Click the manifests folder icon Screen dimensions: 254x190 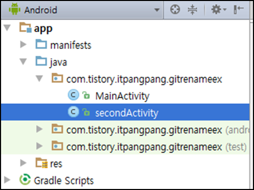(x=41, y=44)
